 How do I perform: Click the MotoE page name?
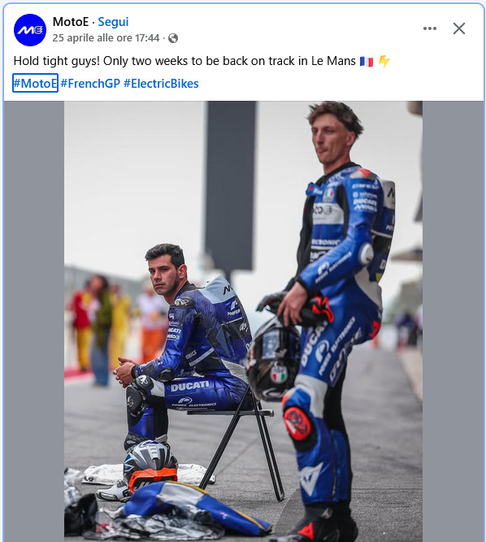tap(71, 22)
